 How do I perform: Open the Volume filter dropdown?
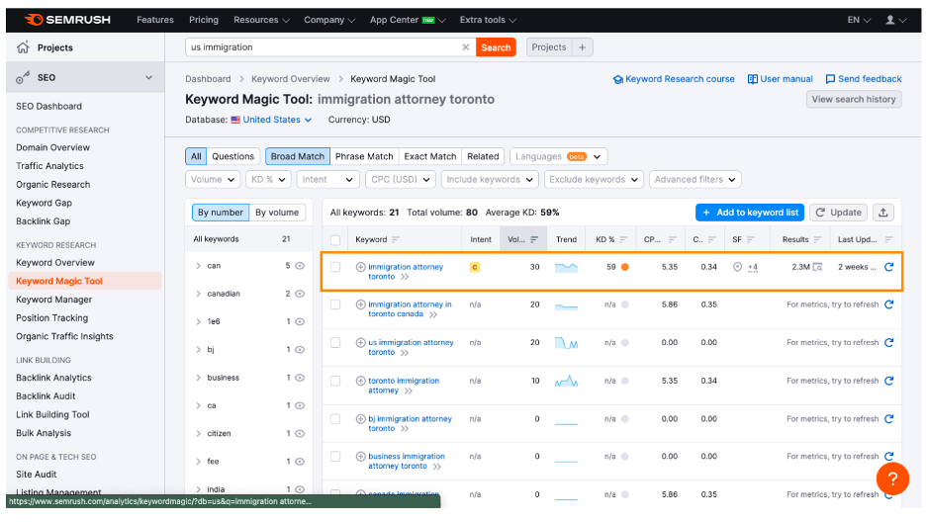(x=213, y=180)
